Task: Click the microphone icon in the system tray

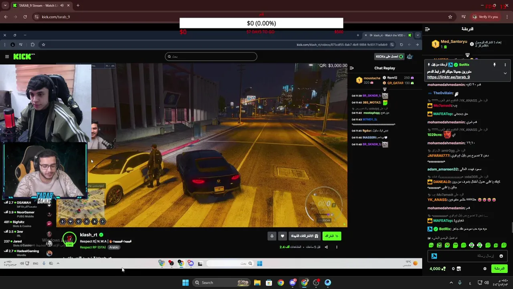Action: 460,283
